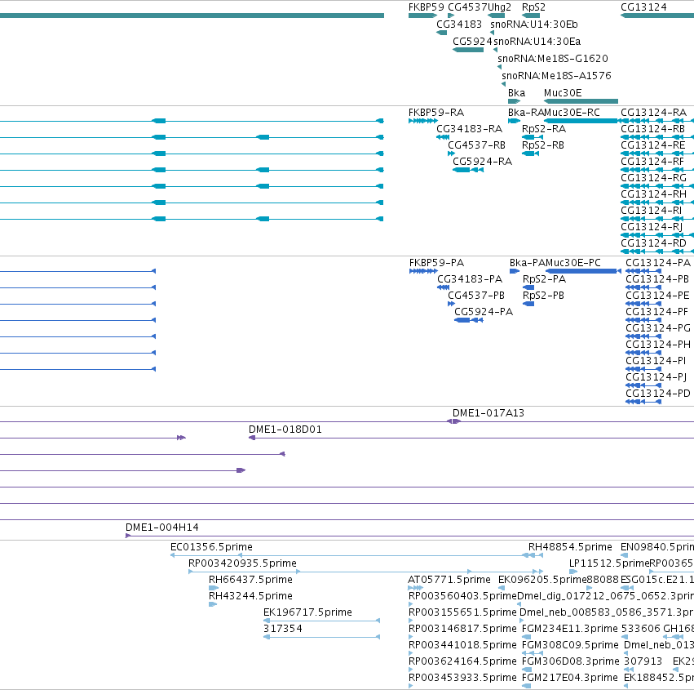Click the AT05771.5prime EST label
The image size is (694, 690).
point(449,580)
